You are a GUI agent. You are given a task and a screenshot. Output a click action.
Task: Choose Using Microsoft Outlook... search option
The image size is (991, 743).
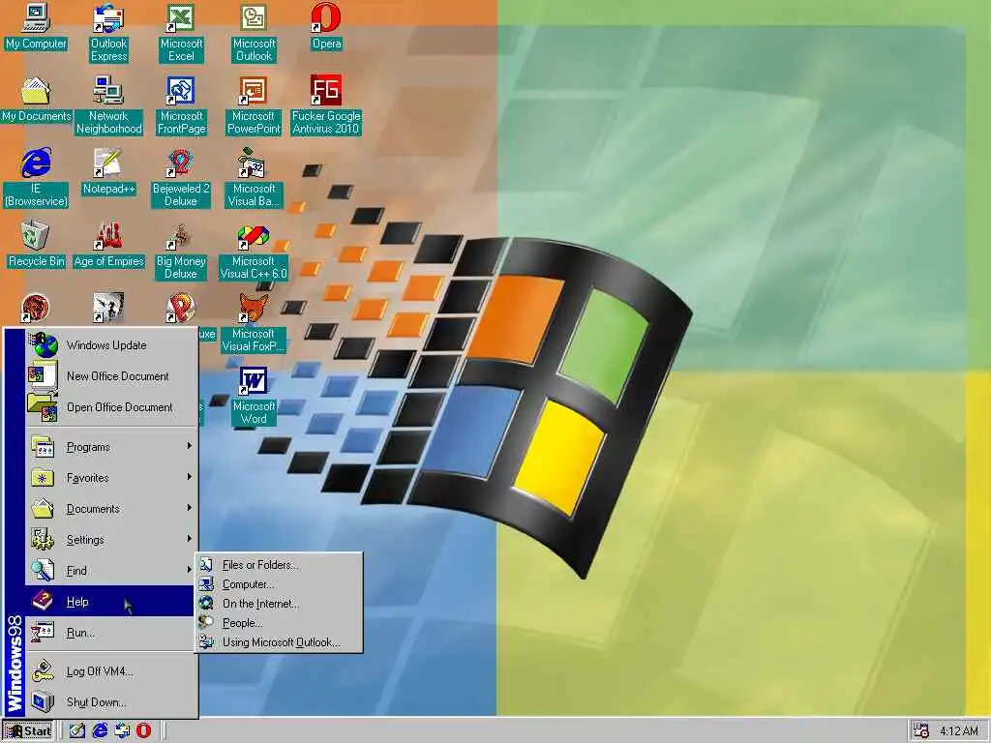click(279, 642)
